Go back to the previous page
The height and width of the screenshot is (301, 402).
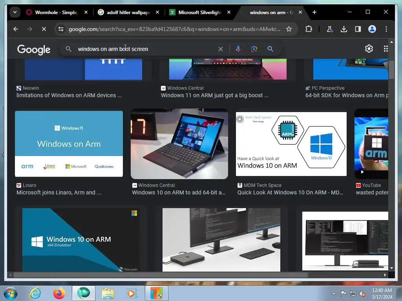pos(16,29)
